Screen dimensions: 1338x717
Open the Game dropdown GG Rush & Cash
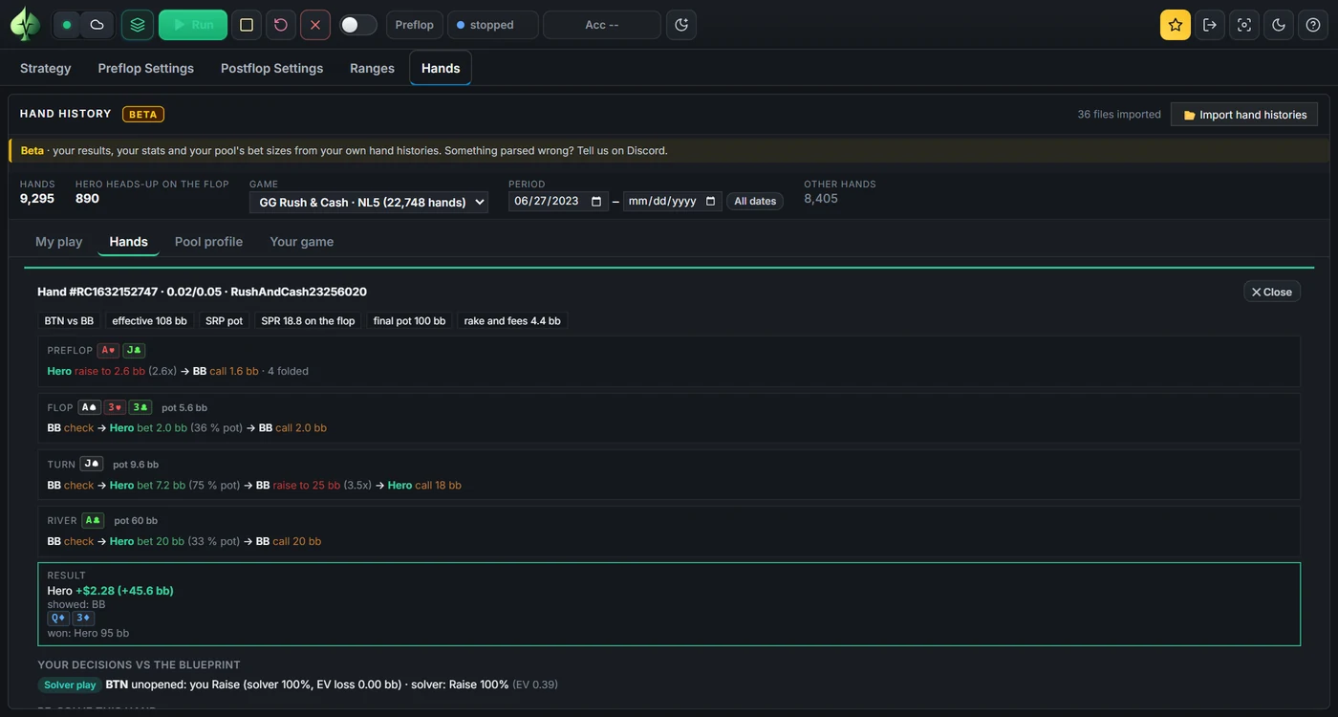(x=369, y=202)
